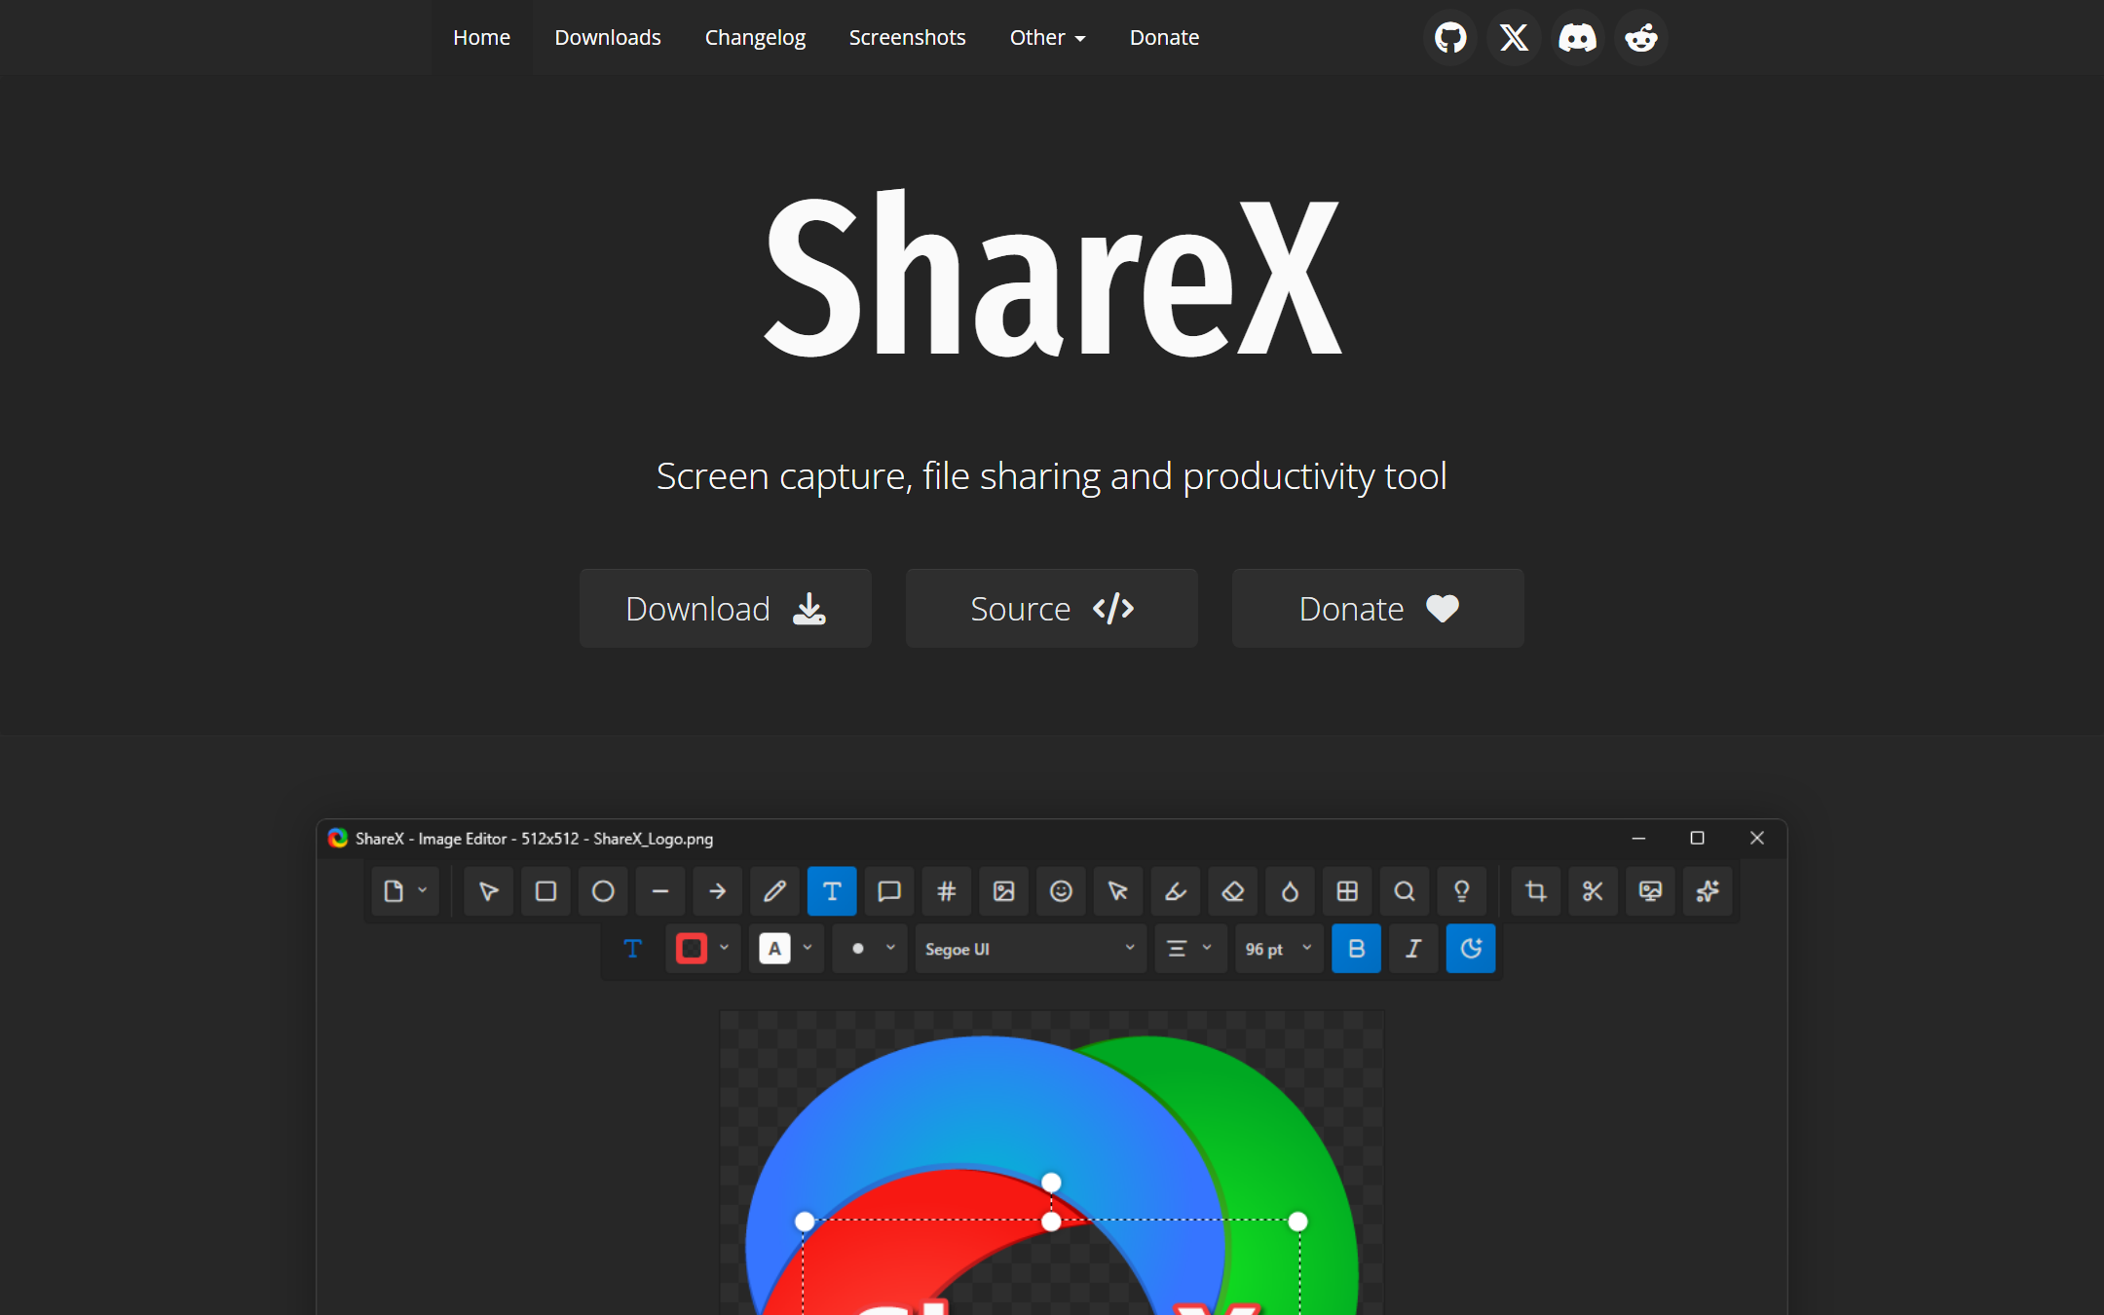Select the Blur droplet tool
This screenshot has width=2104, height=1315.
(1291, 891)
